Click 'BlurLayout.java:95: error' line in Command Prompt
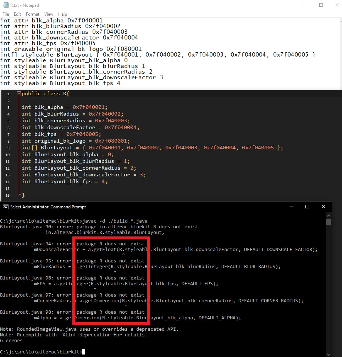Screen dimensions: 342x357 click(x=72, y=261)
